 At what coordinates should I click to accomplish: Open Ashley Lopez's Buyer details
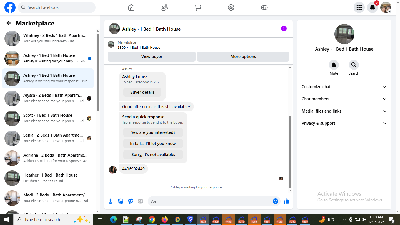pos(142,92)
